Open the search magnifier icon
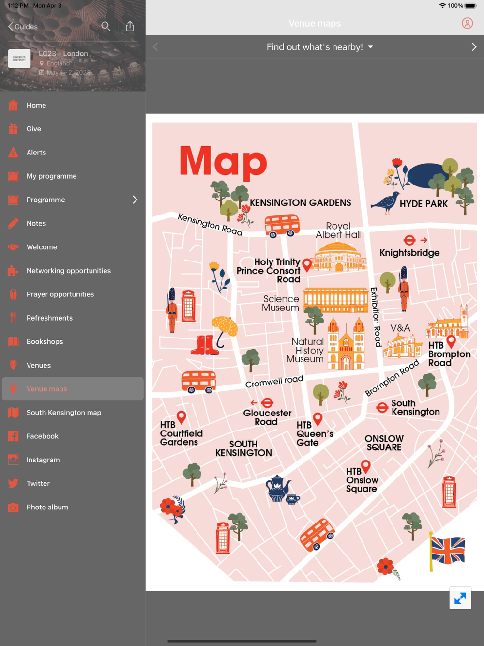484x646 pixels. click(106, 26)
